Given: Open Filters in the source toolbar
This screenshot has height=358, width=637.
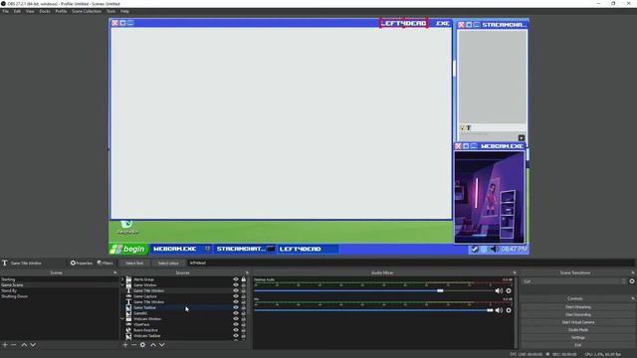Looking at the screenshot, I should click(x=105, y=263).
